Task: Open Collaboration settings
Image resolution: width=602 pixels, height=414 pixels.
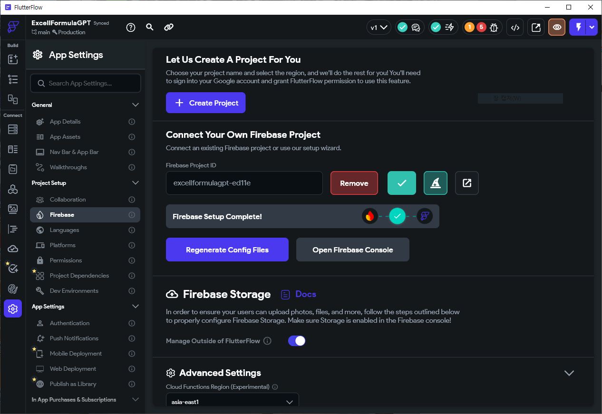Action: coord(85,200)
